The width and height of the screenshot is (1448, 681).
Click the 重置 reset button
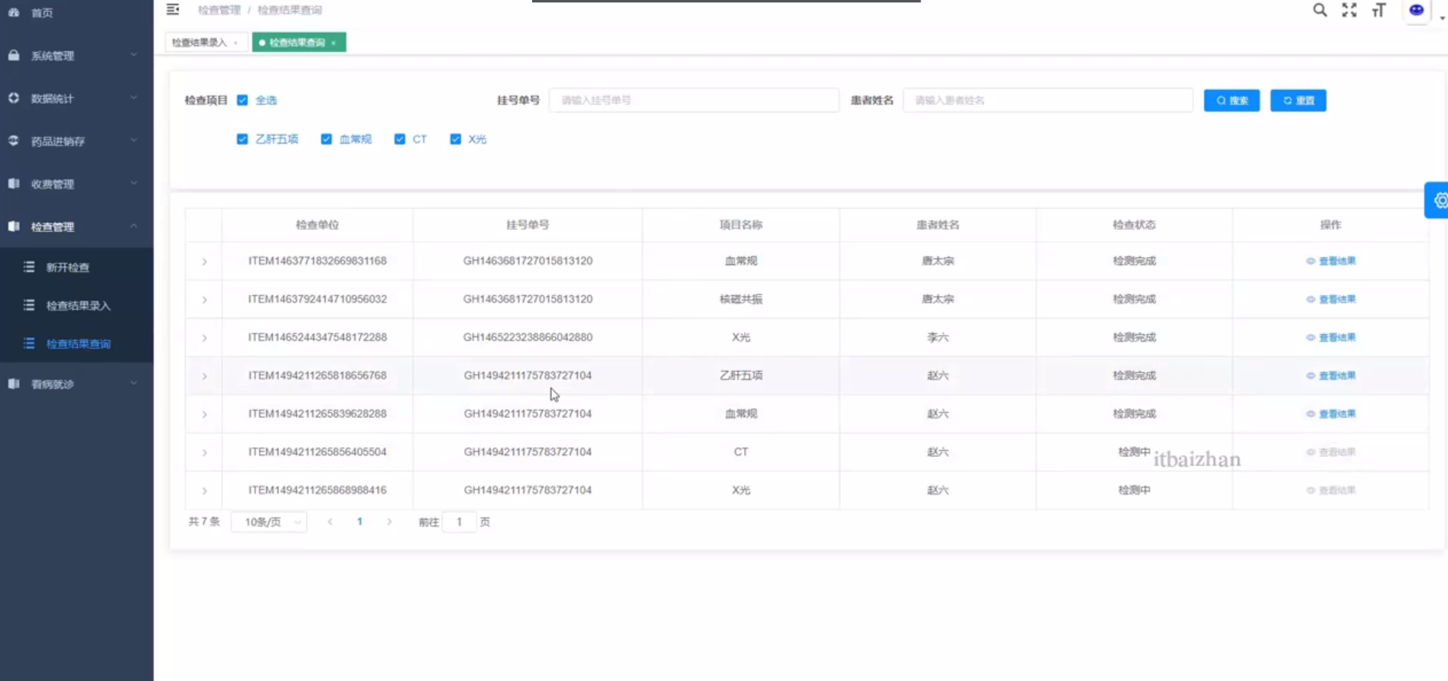pos(1298,100)
